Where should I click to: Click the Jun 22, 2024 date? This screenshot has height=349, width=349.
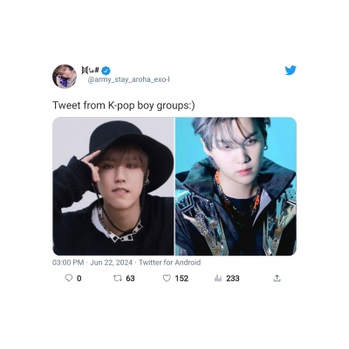click(111, 263)
